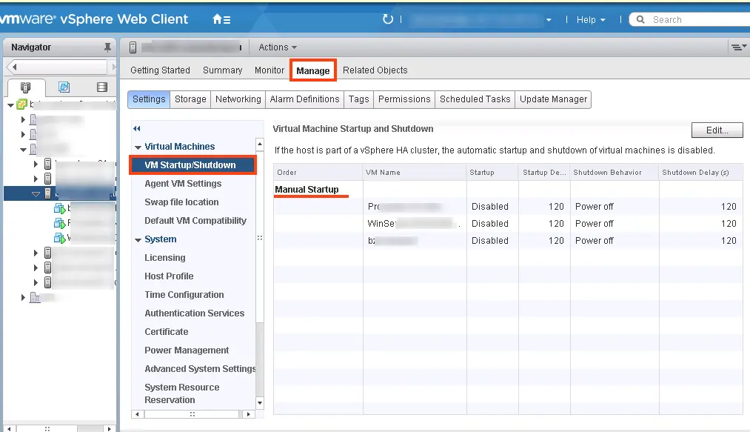This screenshot has height=432, width=750.
Task: Switch to Manage tab
Action: [x=313, y=70]
